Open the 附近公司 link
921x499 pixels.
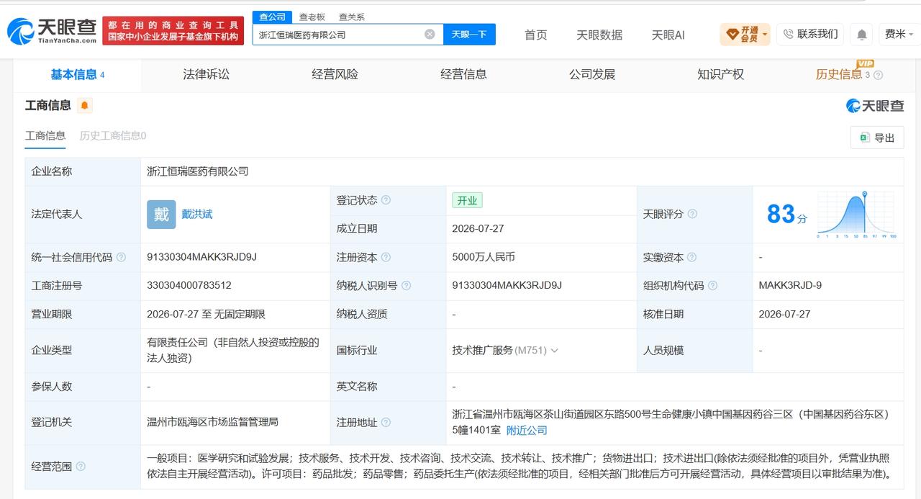pos(527,430)
